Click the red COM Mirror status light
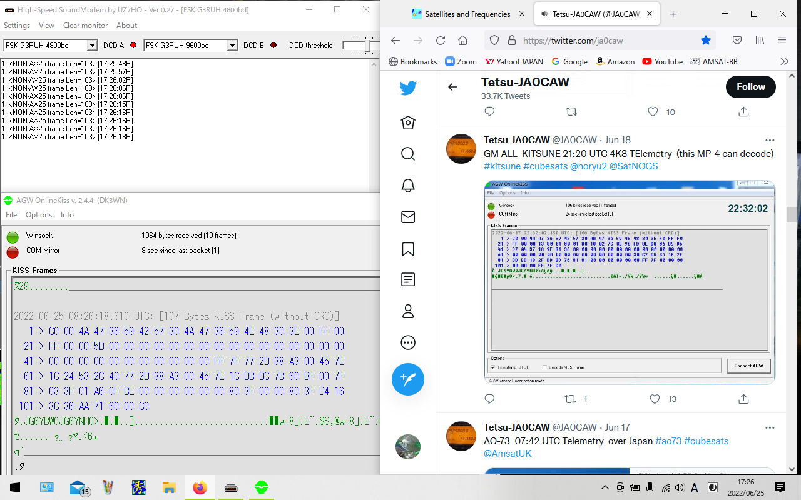This screenshot has height=500, width=801. click(x=13, y=252)
